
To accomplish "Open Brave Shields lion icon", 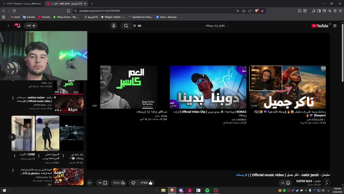I will point(257,11).
